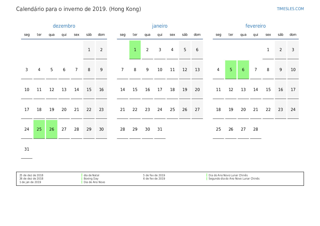Screen dimensions: 320x226
Task: Click highlighted December 26 Boxing Day cell
Action: pos(52,129)
